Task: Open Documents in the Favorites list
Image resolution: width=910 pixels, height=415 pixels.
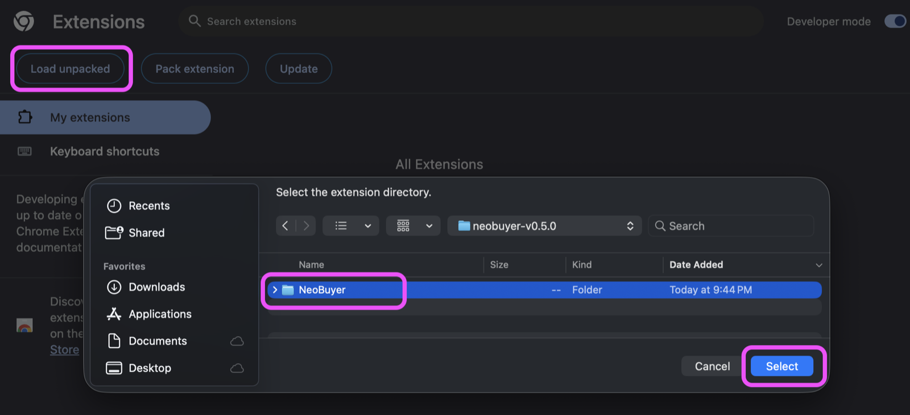Action: click(158, 341)
